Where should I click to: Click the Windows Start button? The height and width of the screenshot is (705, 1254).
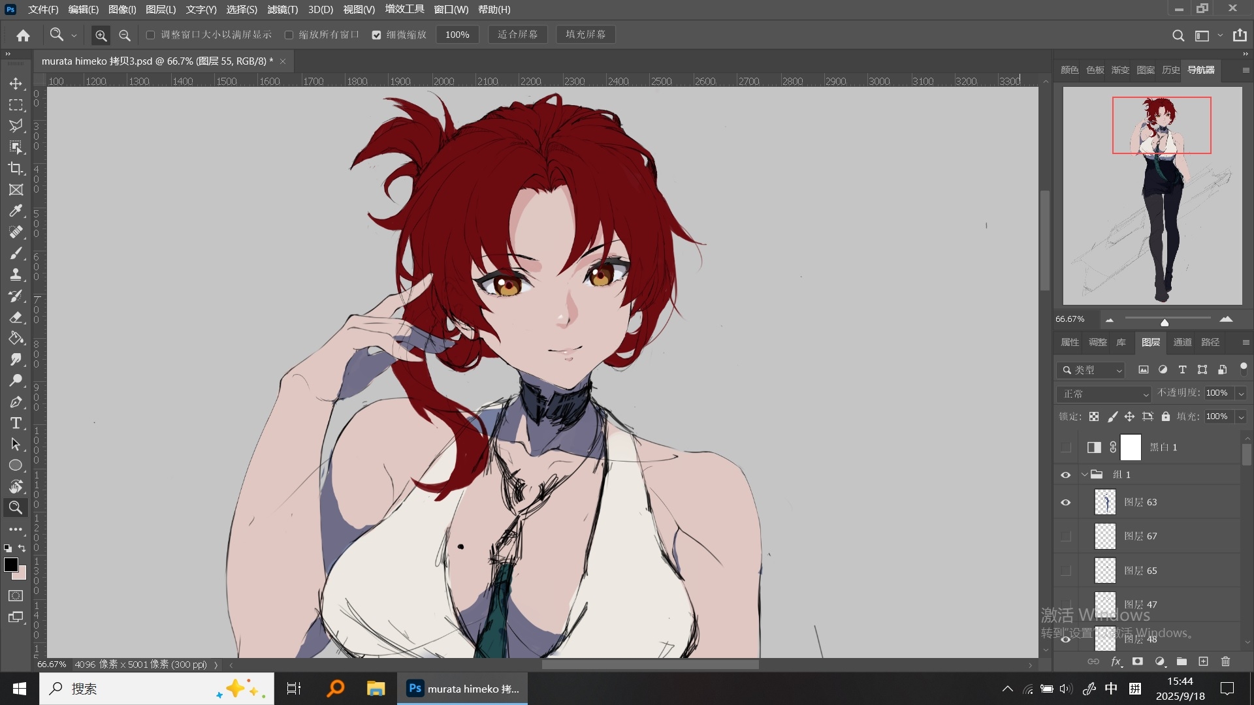[x=20, y=689]
